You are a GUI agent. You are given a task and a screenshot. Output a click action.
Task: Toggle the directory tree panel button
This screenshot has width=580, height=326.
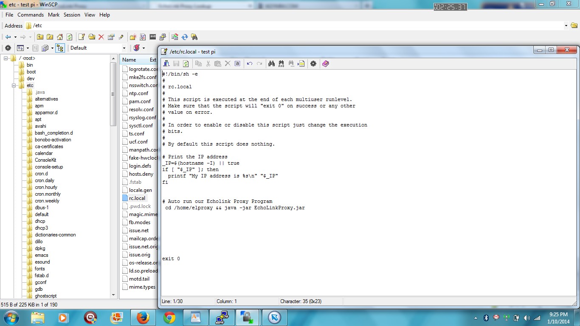(x=60, y=48)
